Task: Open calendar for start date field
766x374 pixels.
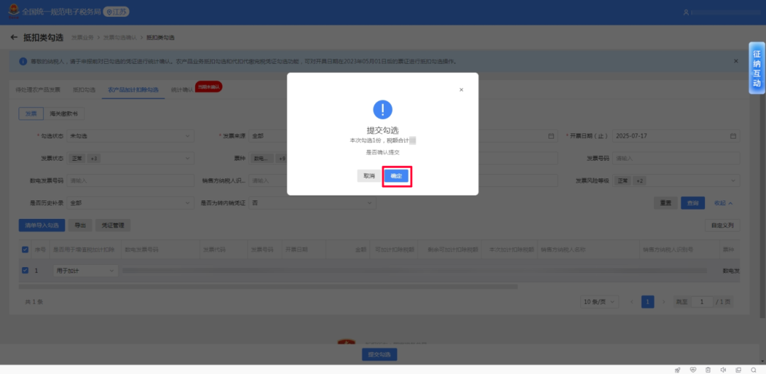Action: pyautogui.click(x=551, y=136)
